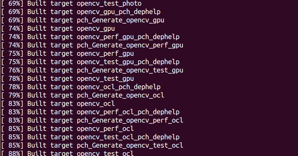Click the 78% opencv_test_gpu line
This screenshot has height=156, width=298.
[68, 79]
